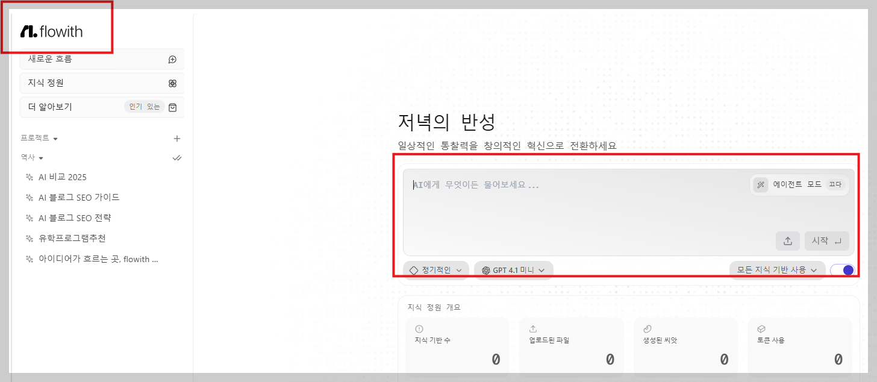
Task: Select the chat-plus icon beside 새로운 흐름
Action: 172,58
